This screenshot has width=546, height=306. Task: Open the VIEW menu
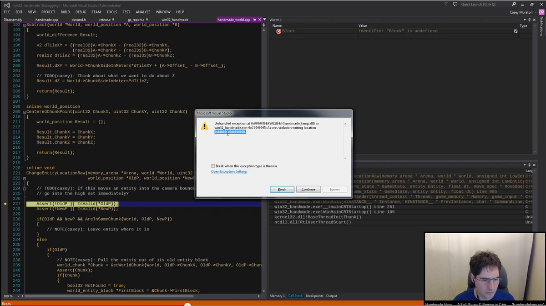click(32, 12)
